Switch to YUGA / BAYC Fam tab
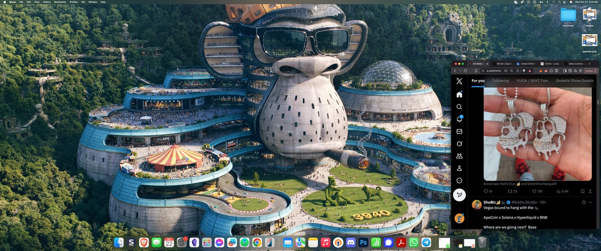The image size is (601, 251). [533, 80]
